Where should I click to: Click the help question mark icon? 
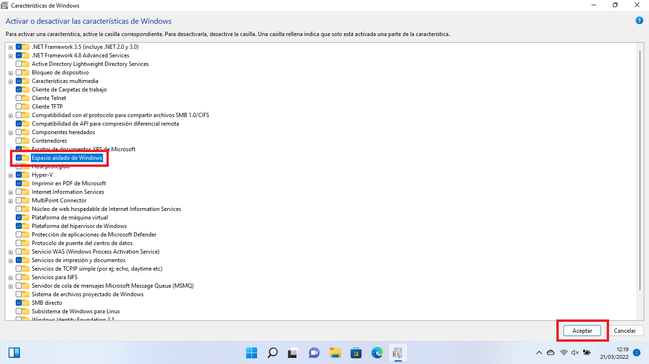[x=639, y=21]
